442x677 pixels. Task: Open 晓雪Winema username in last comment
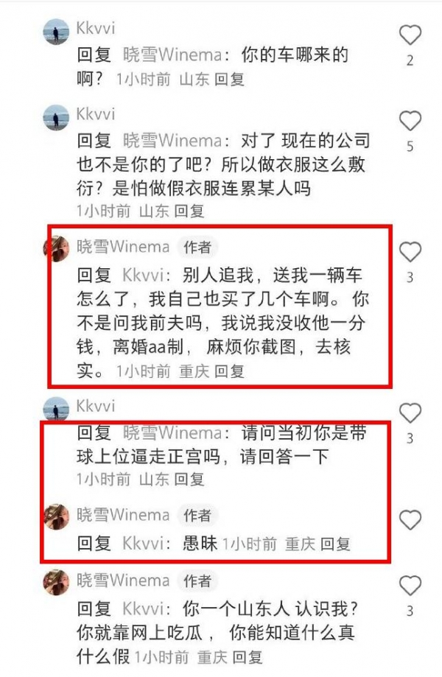click(123, 580)
